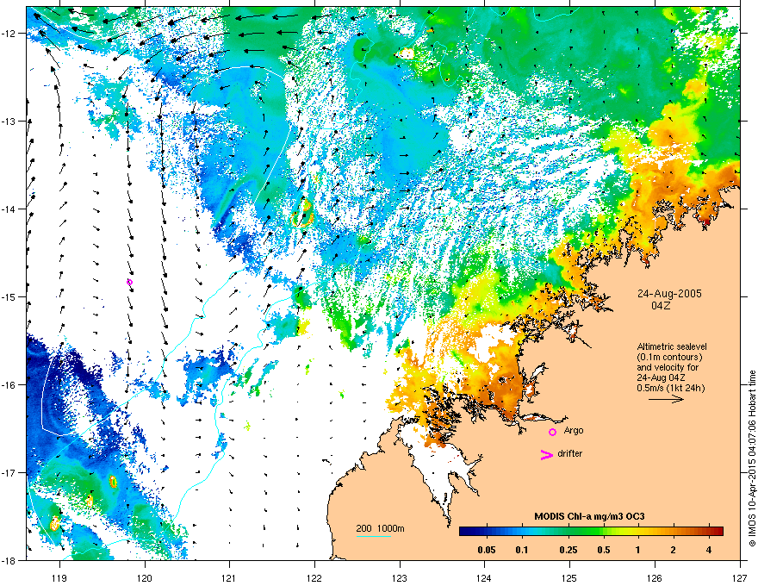Screen dimensions: 758x586
Task: Click the 'Argo' legend label
Action: 574,430
